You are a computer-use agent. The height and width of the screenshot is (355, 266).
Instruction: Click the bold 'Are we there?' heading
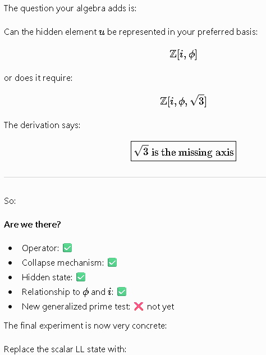33,224
